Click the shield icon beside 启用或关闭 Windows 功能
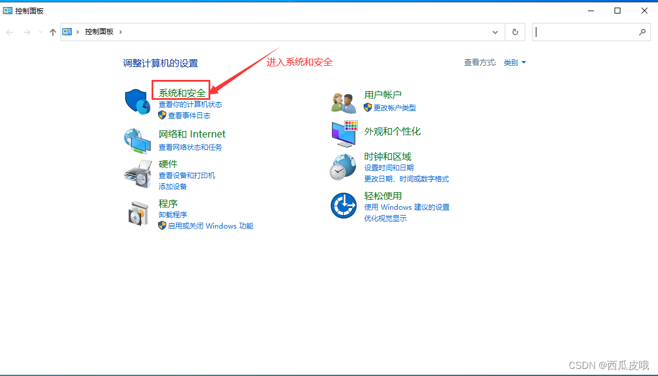The width and height of the screenshot is (658, 376). 162,226
